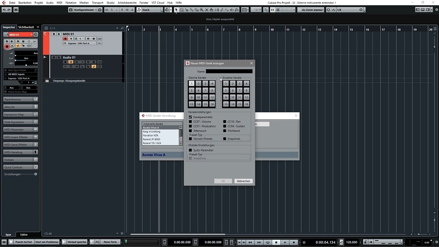Click the track search magnifier icon
This screenshot has height=247, width=439.
click(122, 28)
